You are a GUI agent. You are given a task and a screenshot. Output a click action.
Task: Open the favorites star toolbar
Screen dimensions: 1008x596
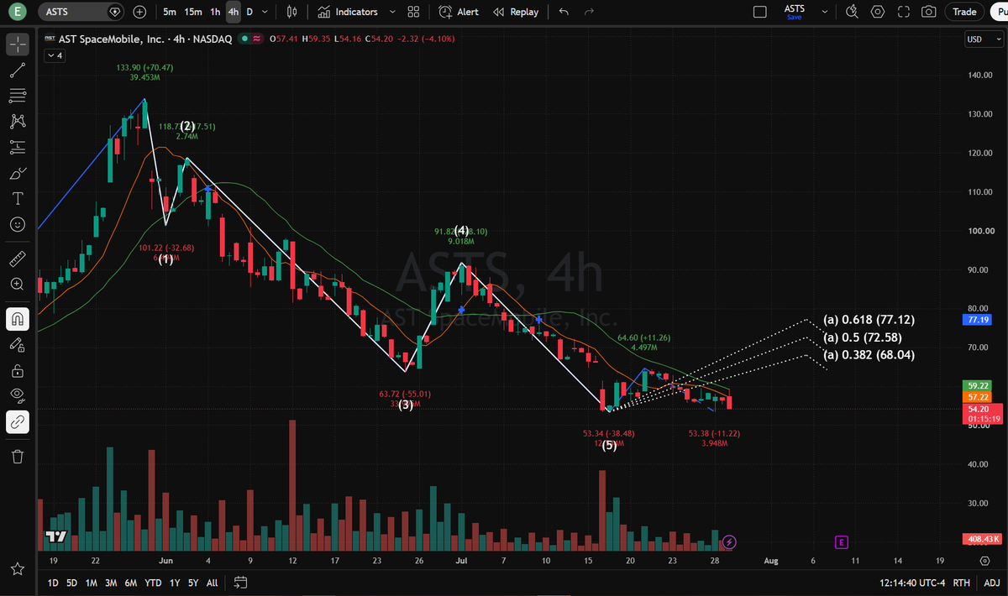click(18, 570)
